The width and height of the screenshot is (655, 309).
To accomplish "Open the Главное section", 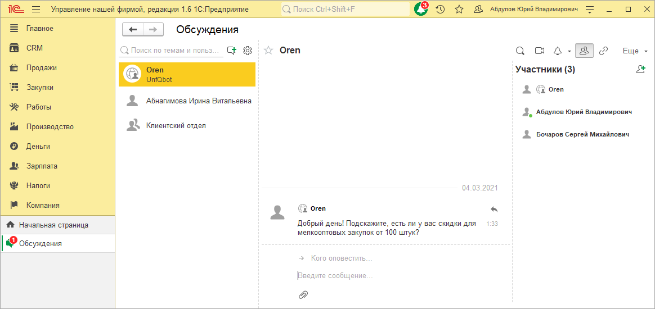I will [x=58, y=28].
